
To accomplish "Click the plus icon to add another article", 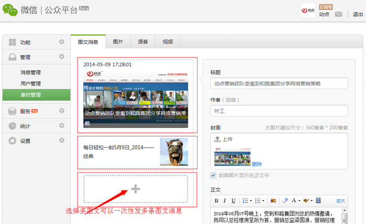I will point(135,189).
